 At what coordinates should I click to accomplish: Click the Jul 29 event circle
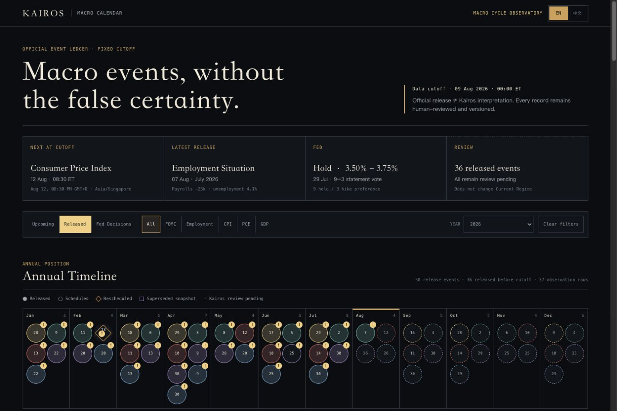tap(318, 333)
